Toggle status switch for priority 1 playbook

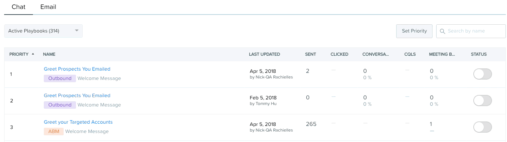pyautogui.click(x=483, y=74)
